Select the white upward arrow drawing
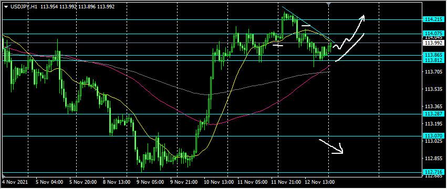 [349, 32]
